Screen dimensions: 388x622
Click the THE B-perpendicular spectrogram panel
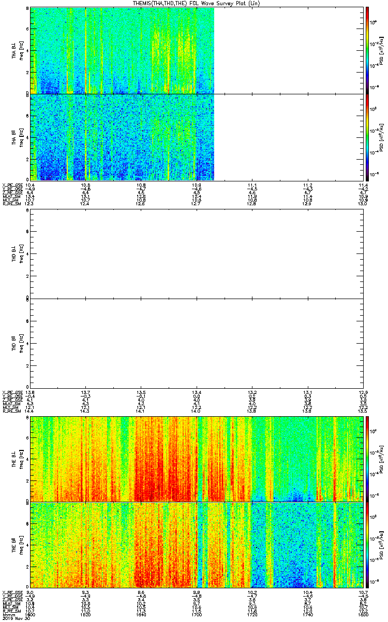[x=197, y=458]
